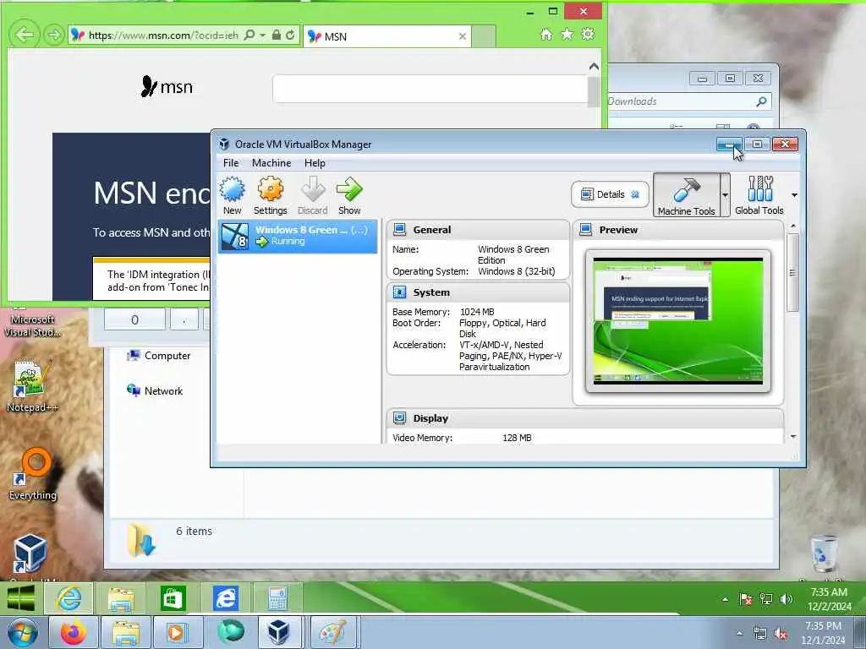Click the IE security lock icon
The image size is (866, 649).
coord(277,35)
